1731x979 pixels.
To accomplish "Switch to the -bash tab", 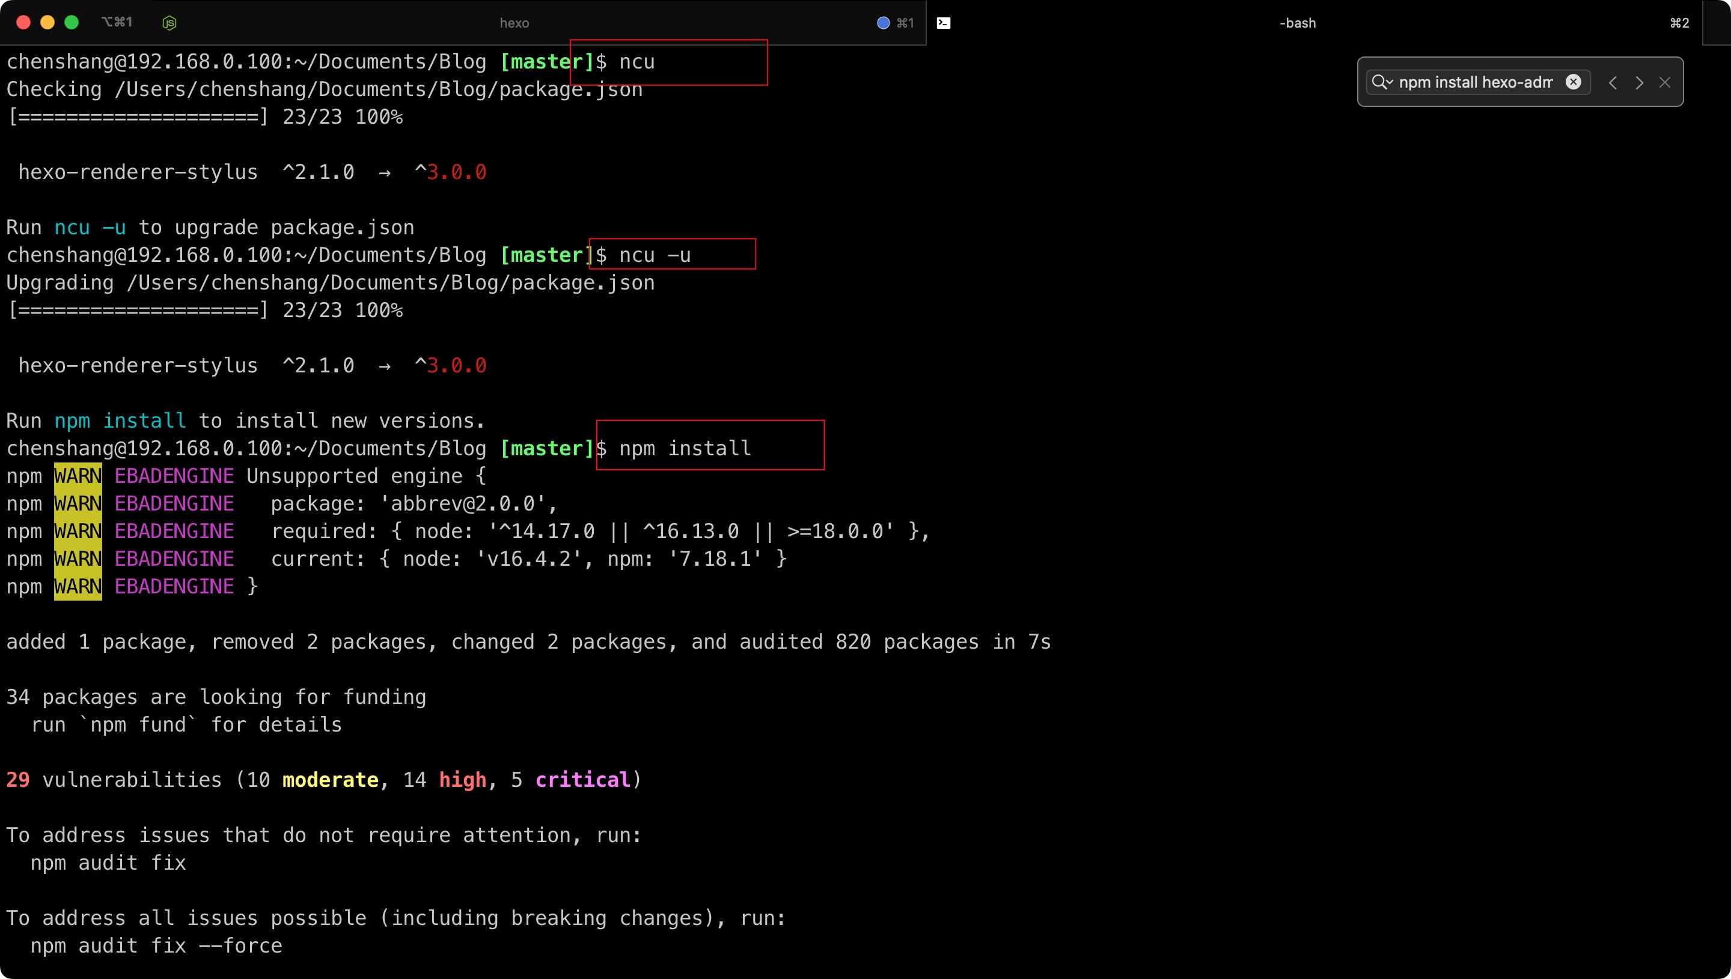I will (1297, 23).
